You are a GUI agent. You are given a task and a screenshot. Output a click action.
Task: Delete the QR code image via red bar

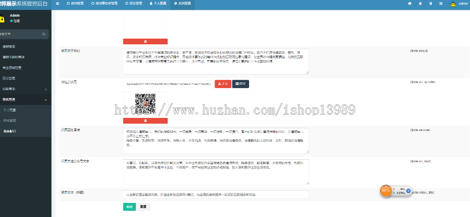(145, 120)
